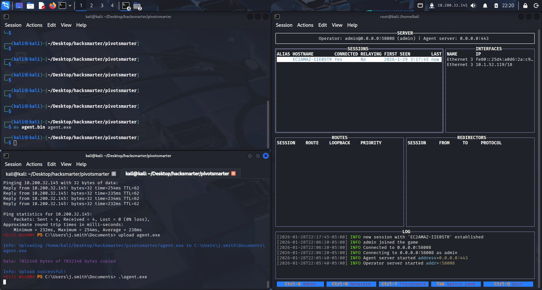542x290 pixels.
Task: Click the Ctrl-N Generate button
Action: 351,284
